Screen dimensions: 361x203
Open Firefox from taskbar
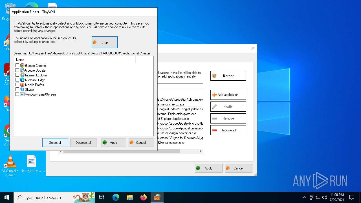pyautogui.click(x=144, y=197)
